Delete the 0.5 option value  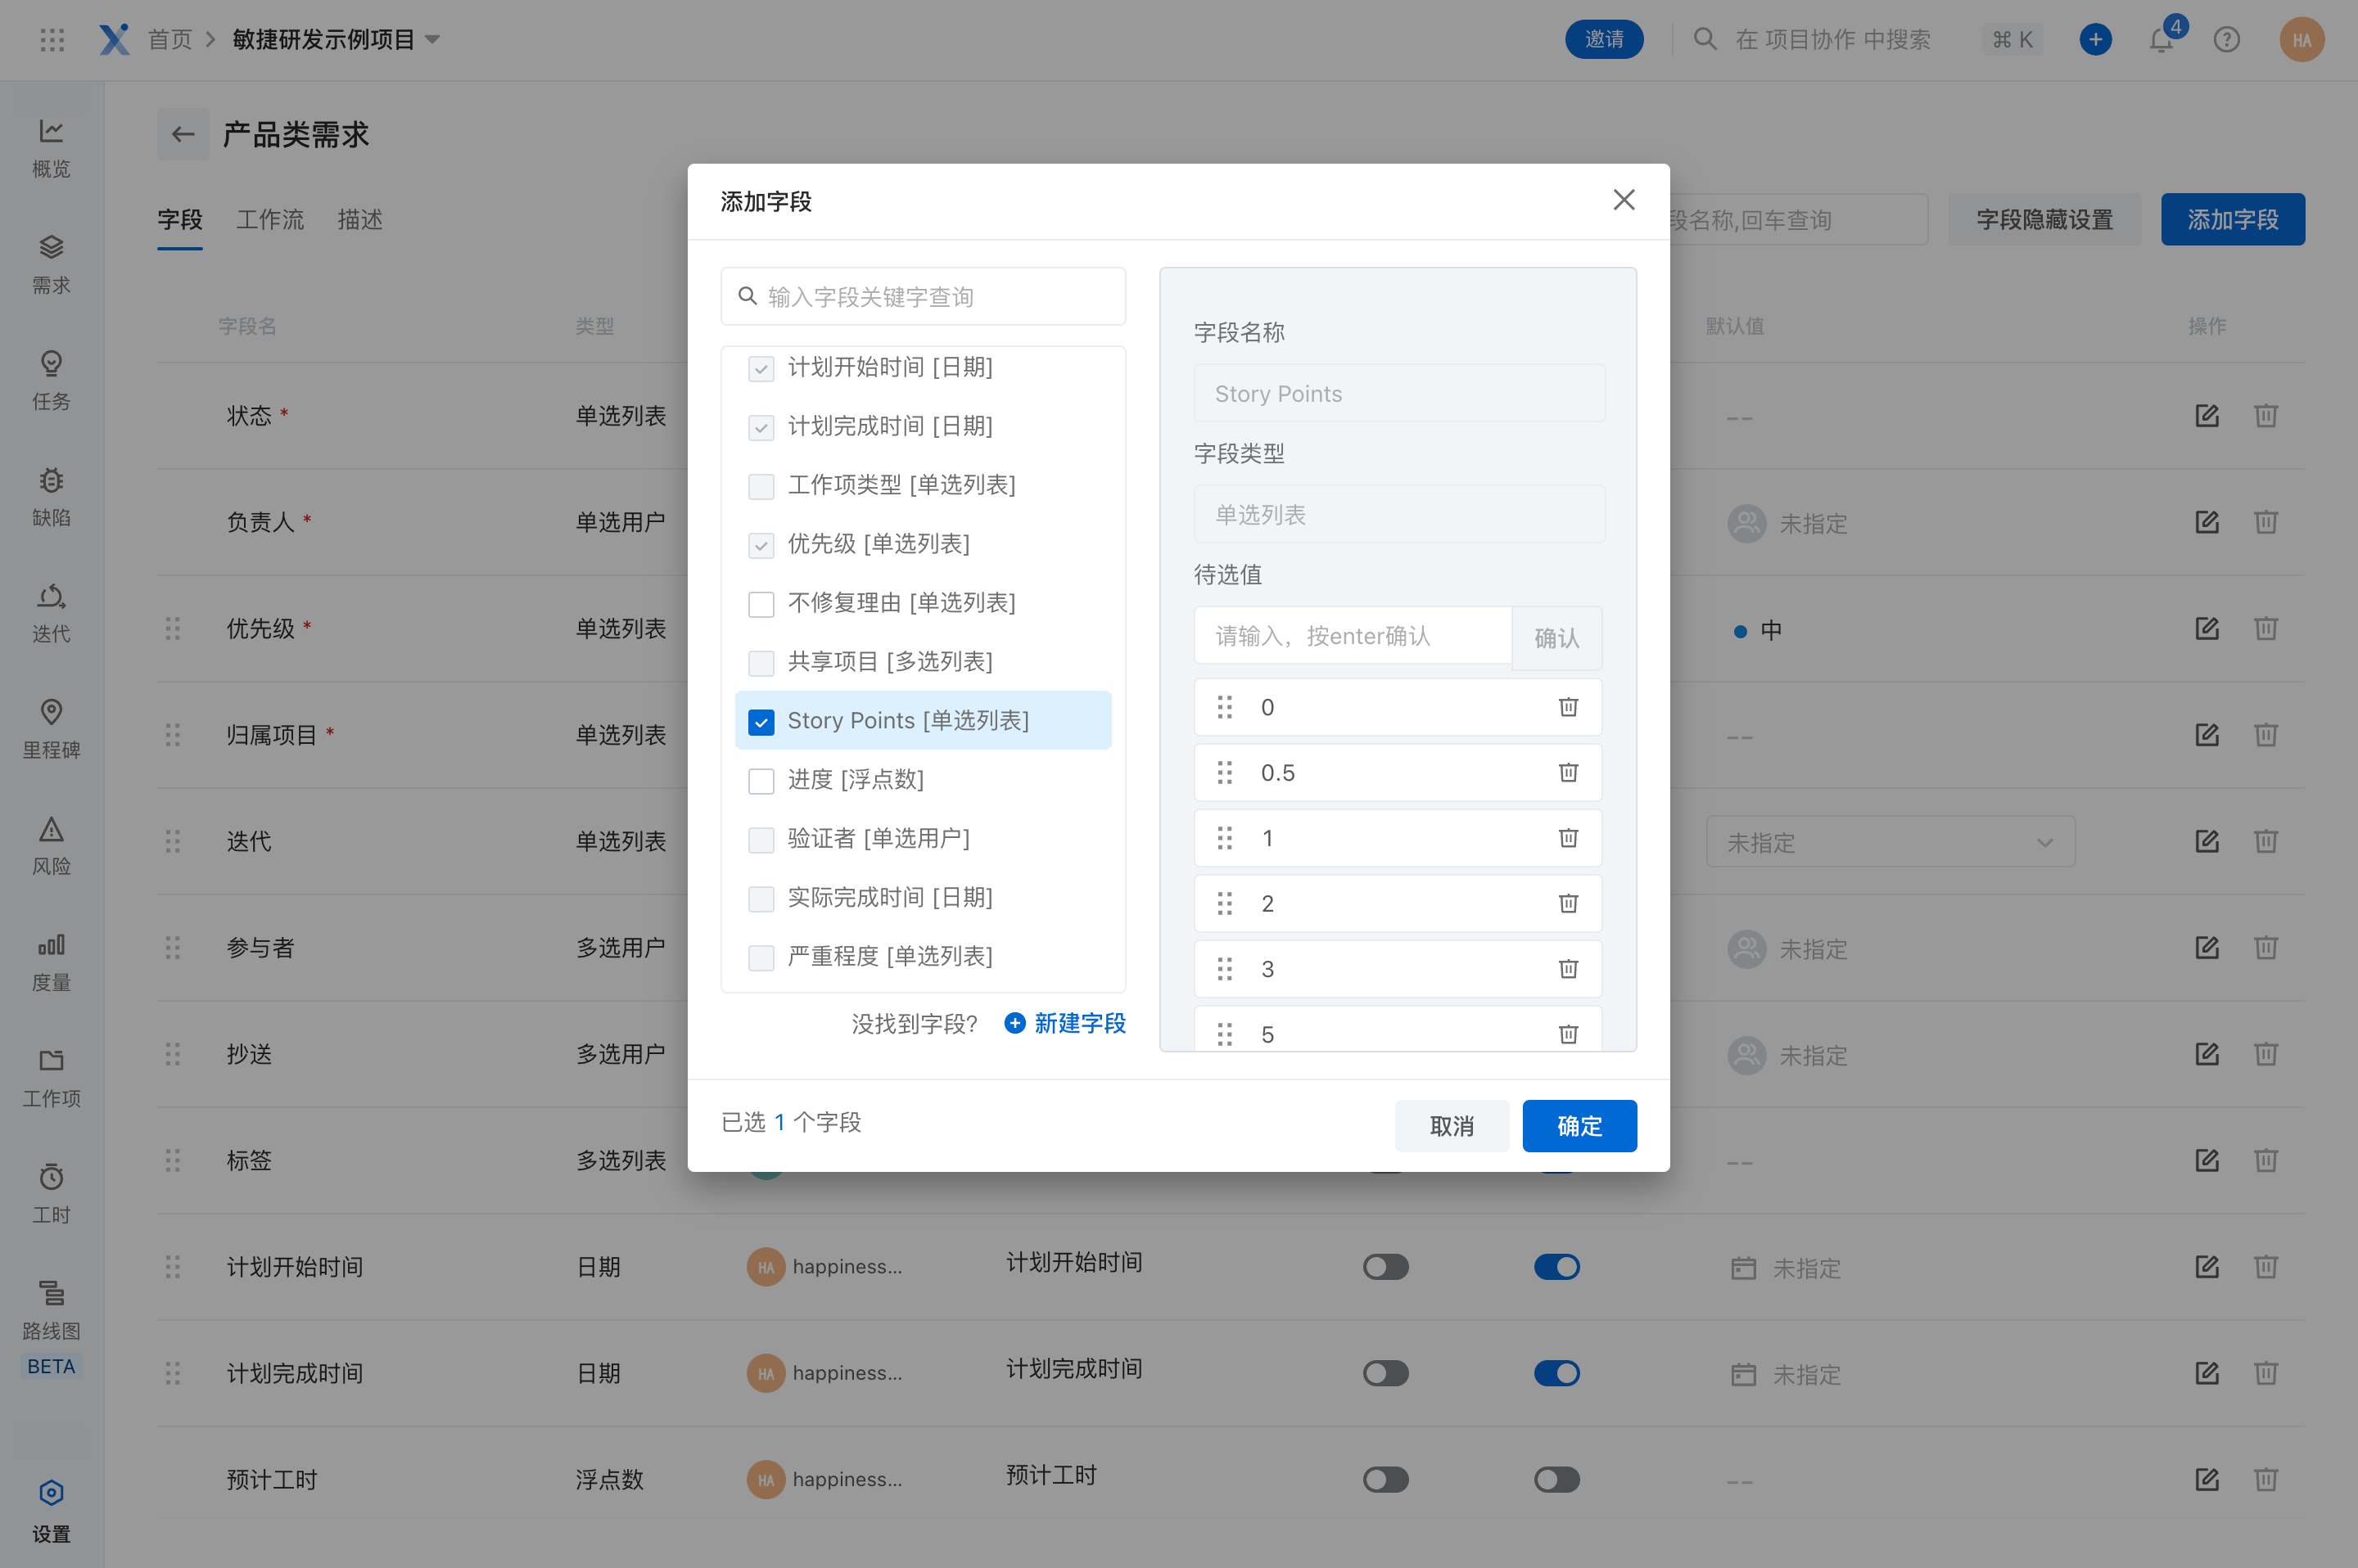pyautogui.click(x=1568, y=773)
